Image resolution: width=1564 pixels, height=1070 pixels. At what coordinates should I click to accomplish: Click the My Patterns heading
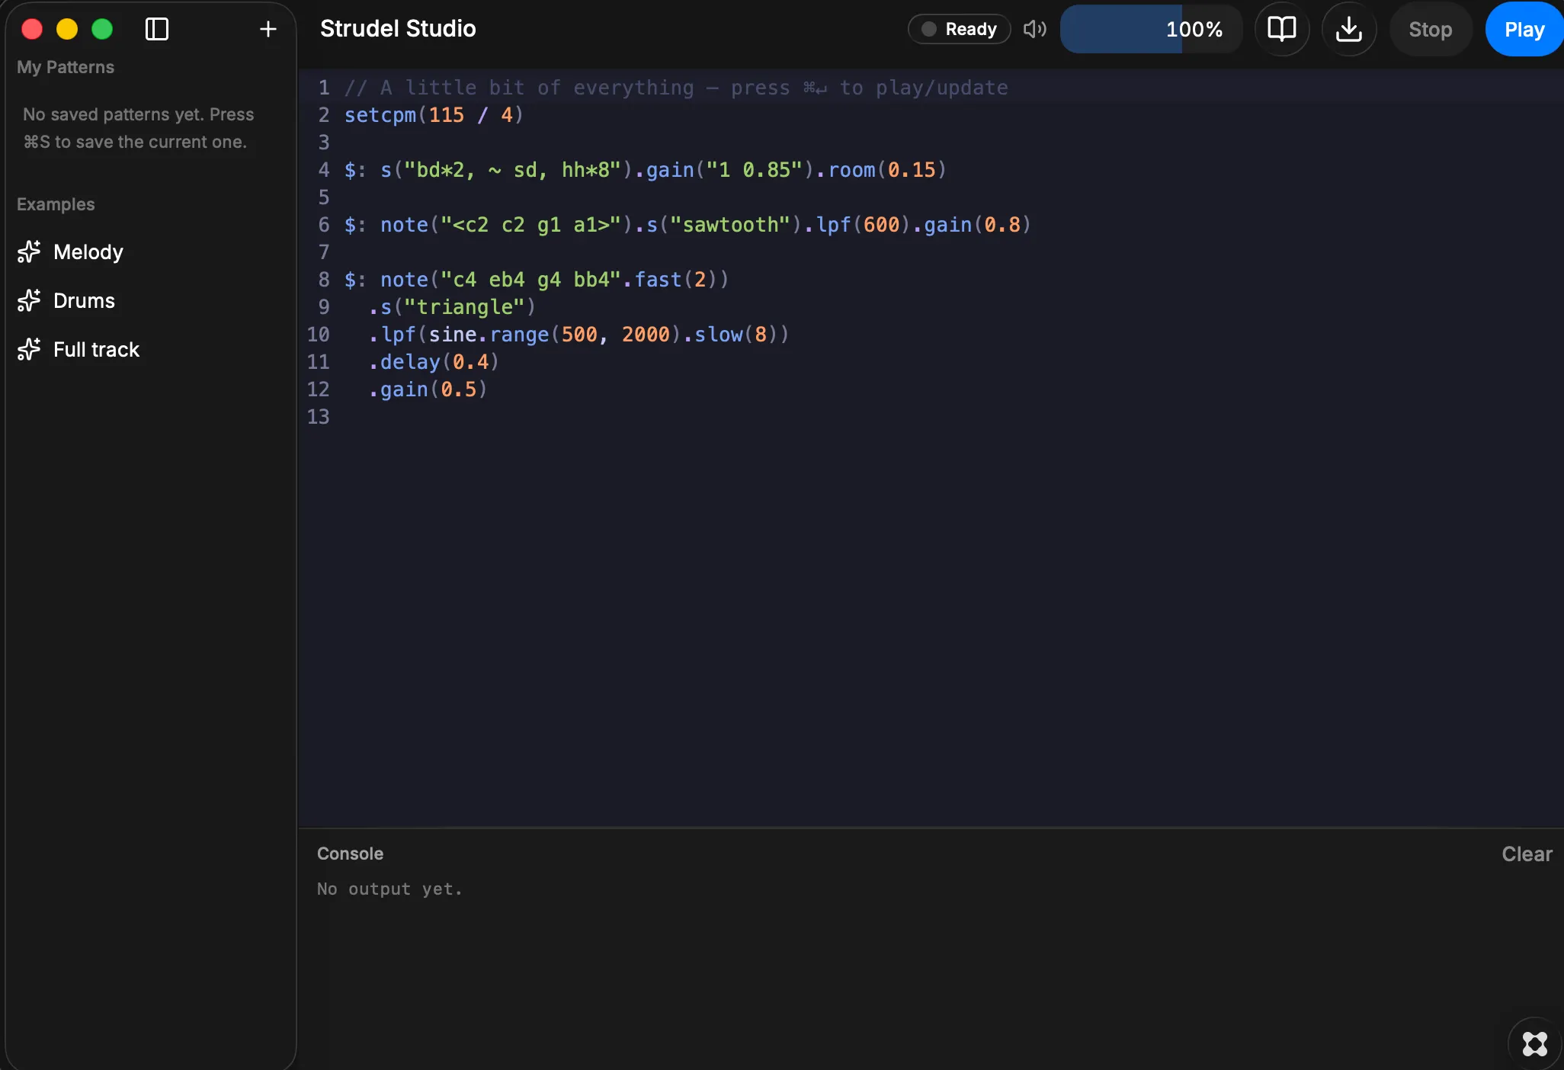tap(66, 67)
